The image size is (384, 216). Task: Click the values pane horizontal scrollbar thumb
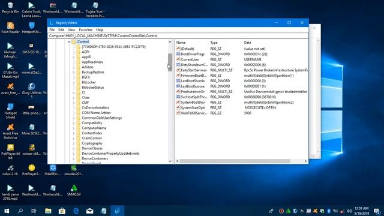pos(235,161)
